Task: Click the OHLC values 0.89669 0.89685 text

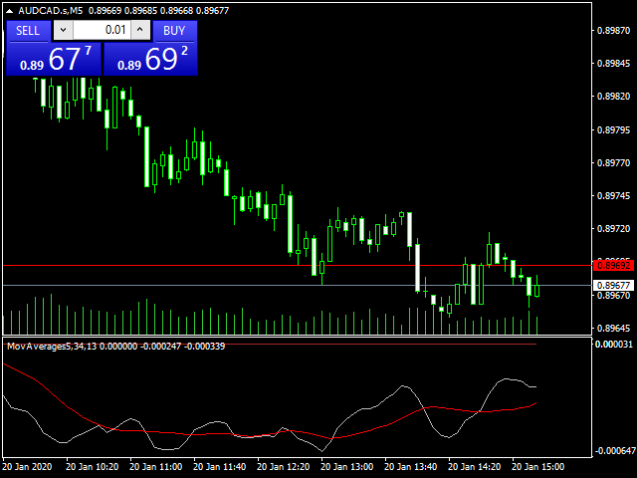Action: click(x=122, y=11)
